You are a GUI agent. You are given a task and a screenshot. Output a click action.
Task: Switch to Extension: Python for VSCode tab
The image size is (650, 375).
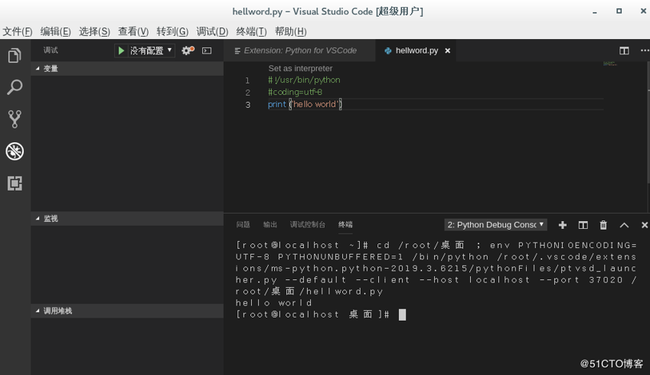coord(299,51)
